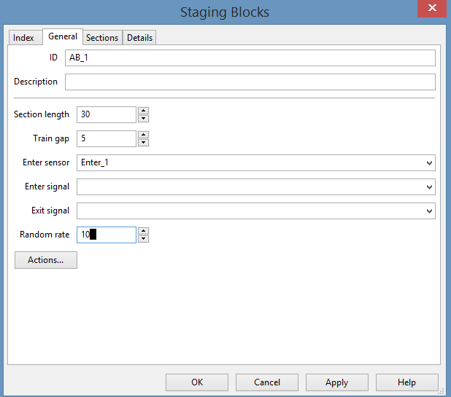Close the Staging Blocks dialog
Screen dimensions: 451x397
coord(433,9)
